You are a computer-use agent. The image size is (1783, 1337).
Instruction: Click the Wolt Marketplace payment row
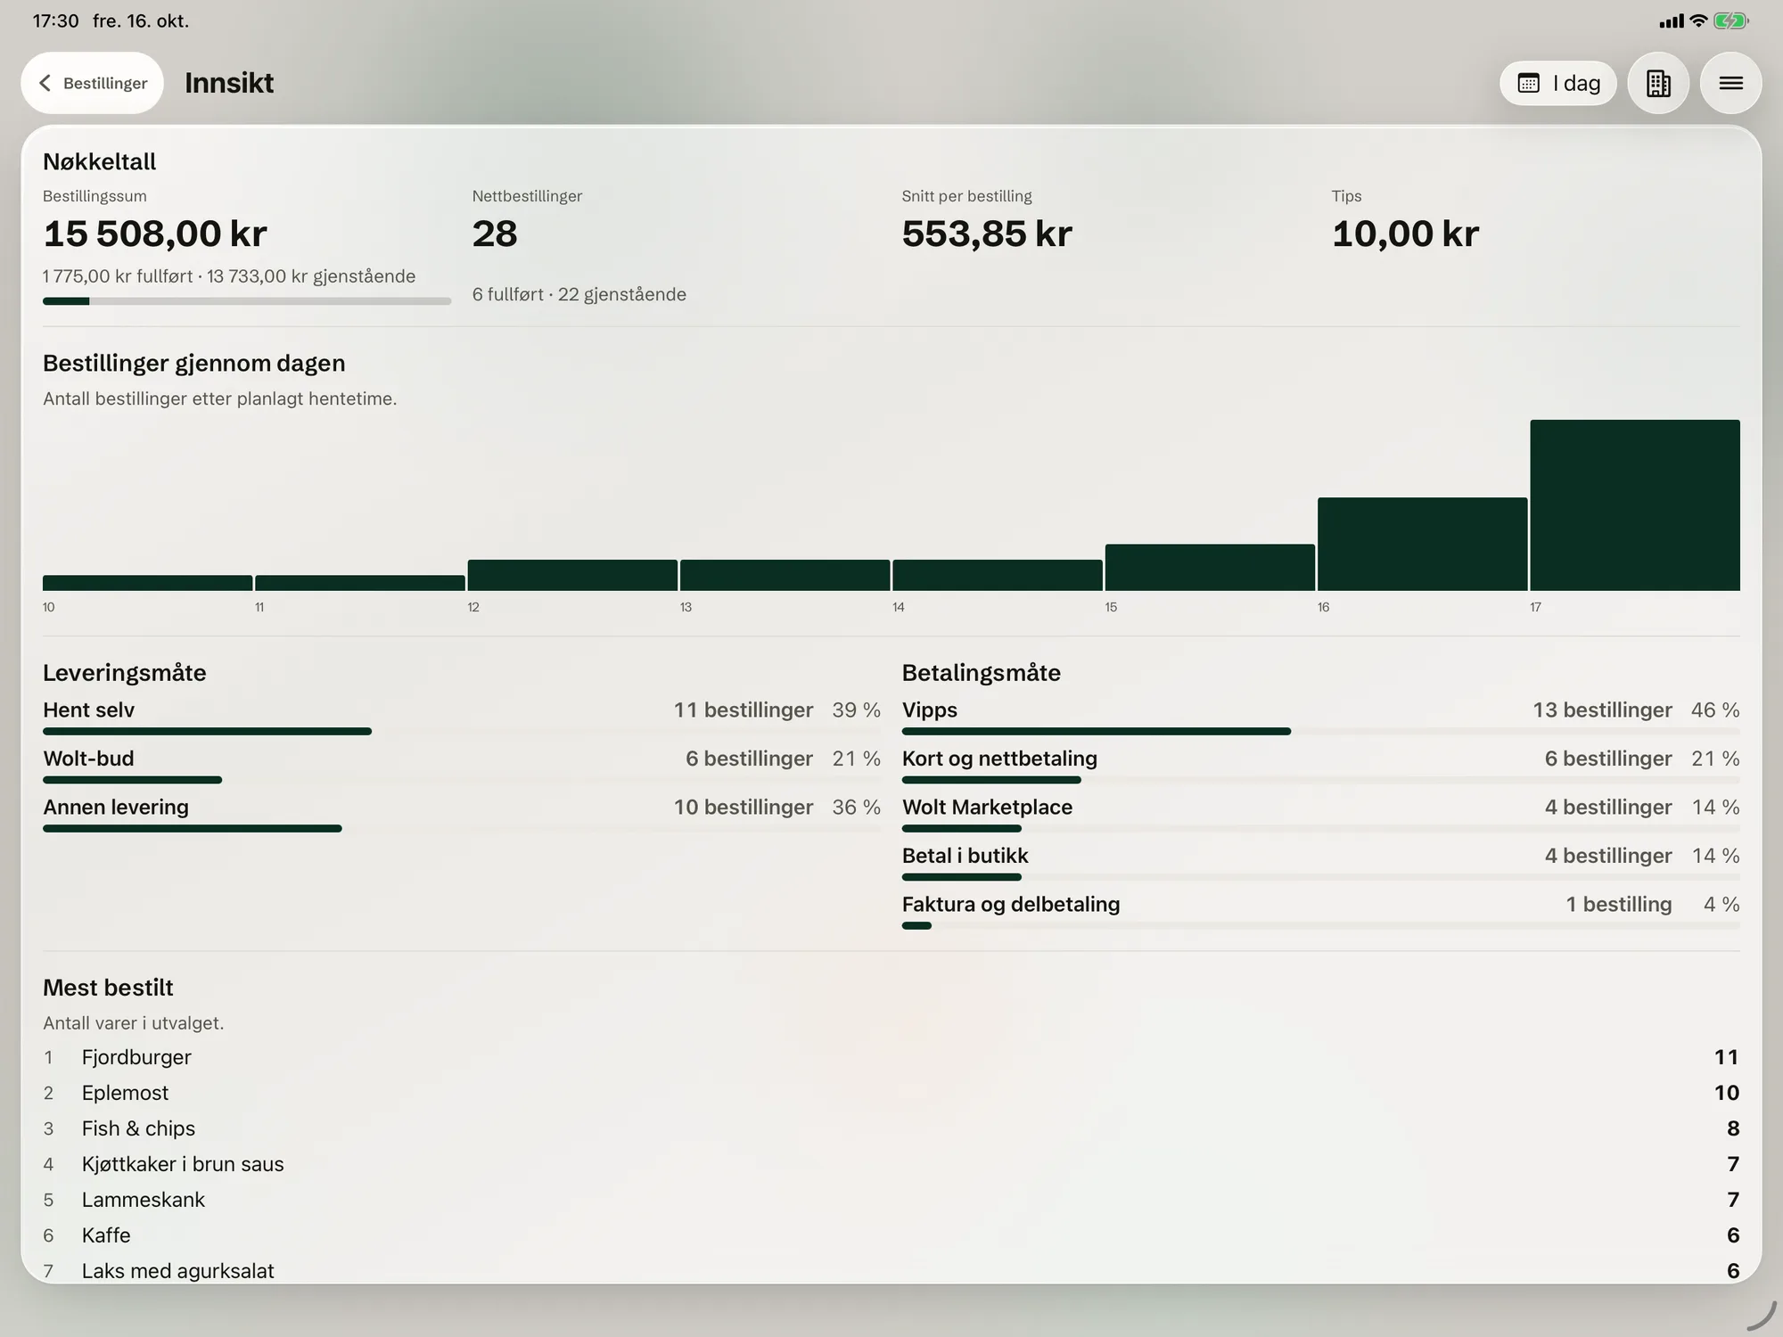1320,814
